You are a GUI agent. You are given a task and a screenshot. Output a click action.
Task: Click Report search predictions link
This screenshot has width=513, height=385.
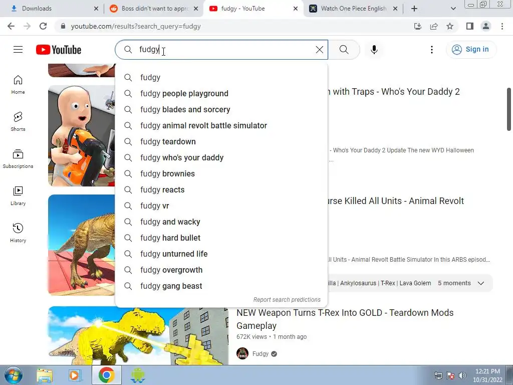(287, 300)
